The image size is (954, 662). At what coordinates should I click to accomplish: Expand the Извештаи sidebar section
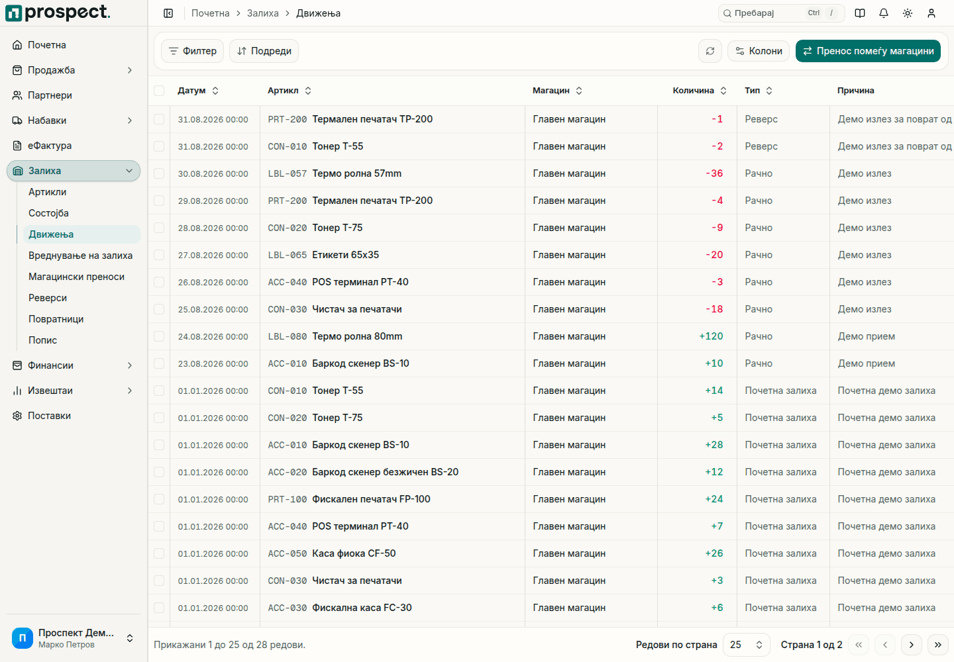(x=74, y=391)
